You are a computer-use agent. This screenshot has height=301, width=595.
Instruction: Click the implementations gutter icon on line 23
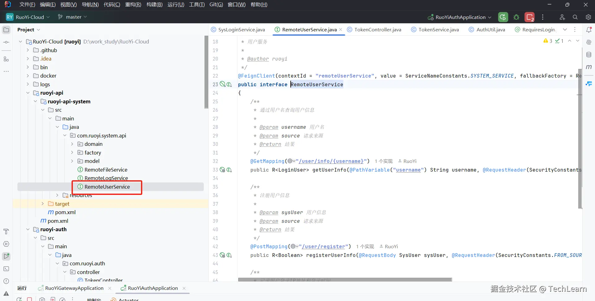(x=229, y=84)
